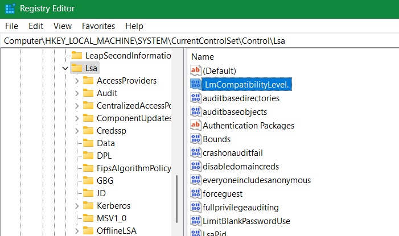
Task: Click the Credssp folder icon
Action: point(88,131)
